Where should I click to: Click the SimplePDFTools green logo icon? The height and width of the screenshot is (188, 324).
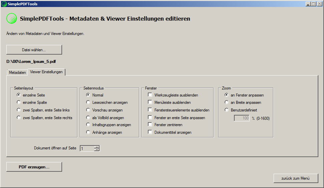pyautogui.click(x=12, y=18)
